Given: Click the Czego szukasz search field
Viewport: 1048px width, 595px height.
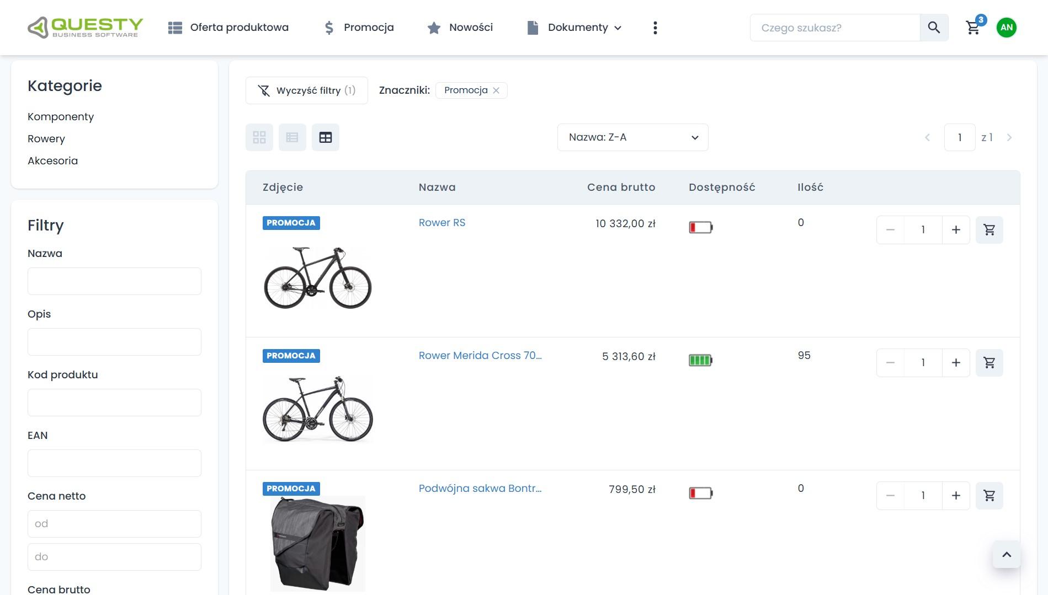Looking at the screenshot, I should pyautogui.click(x=835, y=28).
